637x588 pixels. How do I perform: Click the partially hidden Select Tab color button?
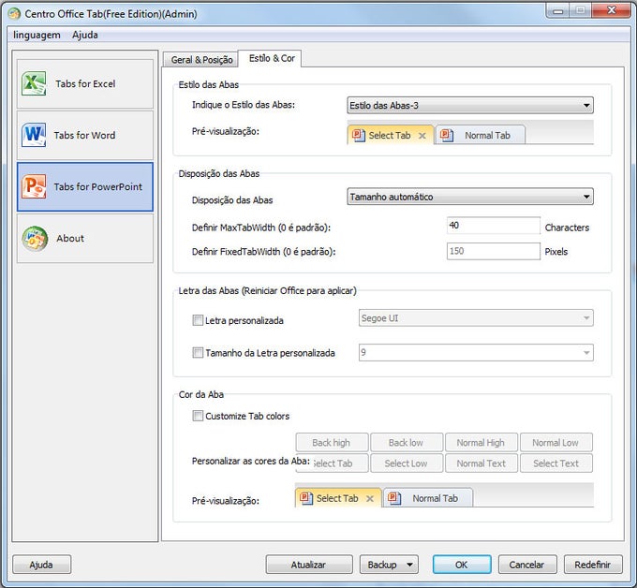(332, 463)
